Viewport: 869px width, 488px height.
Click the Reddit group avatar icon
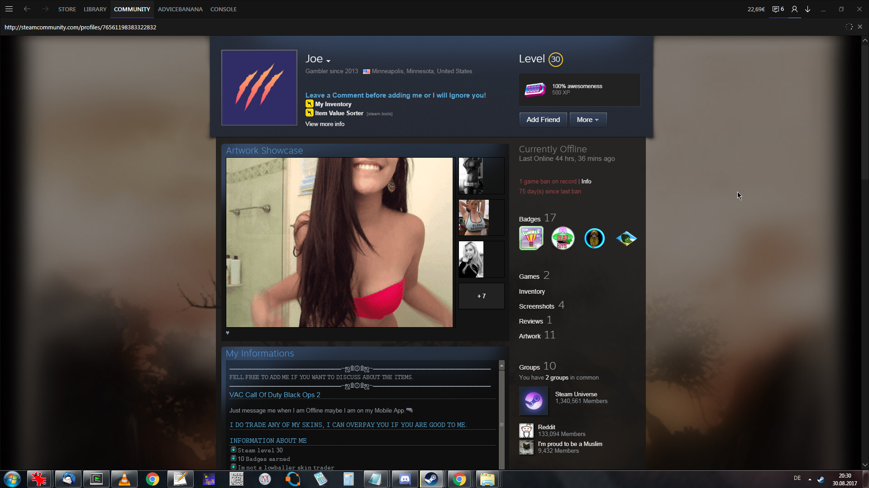click(x=526, y=431)
